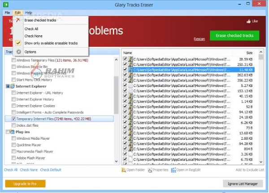Image resolution: width=269 pixels, height=193 pixels.
Task: Tick the Index.dat files checkbox
Action: [13, 125]
